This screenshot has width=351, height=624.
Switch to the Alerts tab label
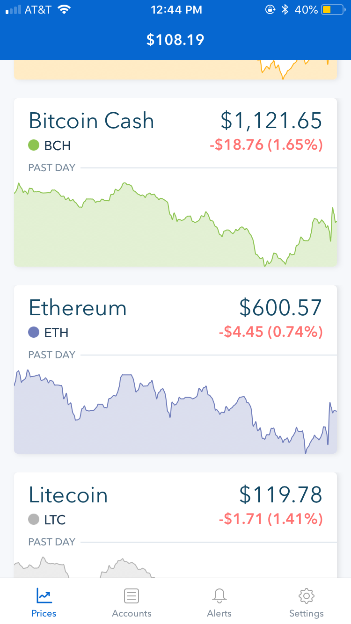219,613
